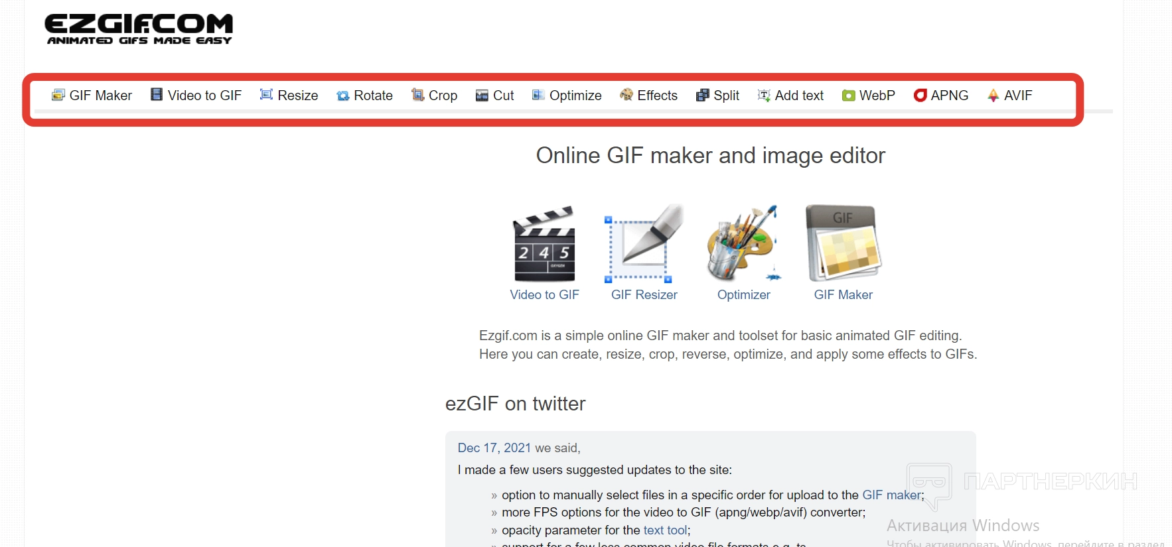This screenshot has height=547, width=1172.
Task: Open APNG tools from the menu bar
Action: 950,95
